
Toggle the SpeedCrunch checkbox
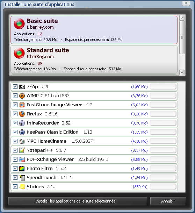(x=15, y=178)
